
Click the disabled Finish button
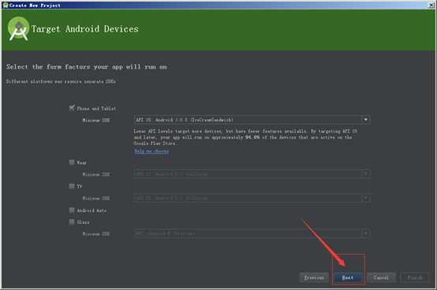click(415, 277)
